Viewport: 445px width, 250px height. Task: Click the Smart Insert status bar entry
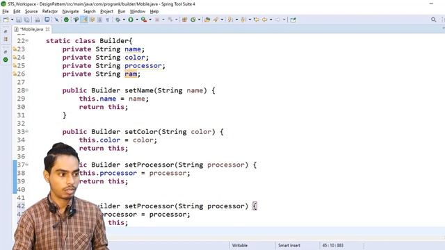289,245
